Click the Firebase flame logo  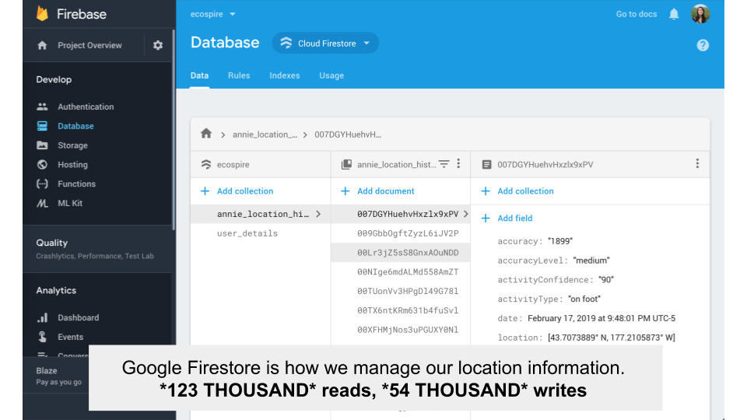42,13
